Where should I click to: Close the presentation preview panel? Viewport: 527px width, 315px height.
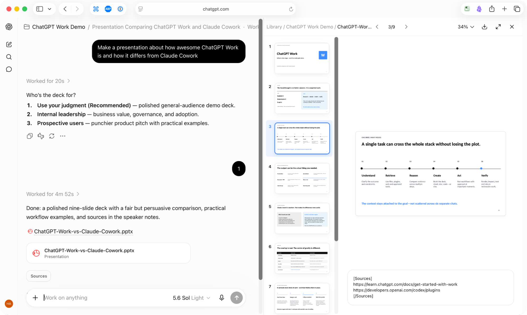(512, 27)
